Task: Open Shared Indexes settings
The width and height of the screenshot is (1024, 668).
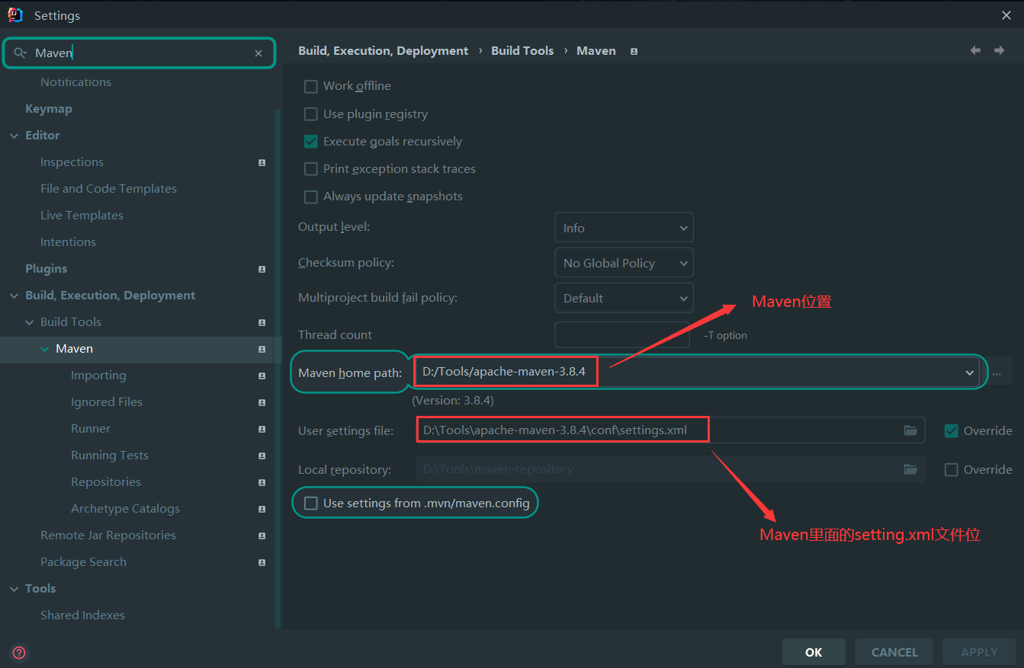Action: point(82,615)
